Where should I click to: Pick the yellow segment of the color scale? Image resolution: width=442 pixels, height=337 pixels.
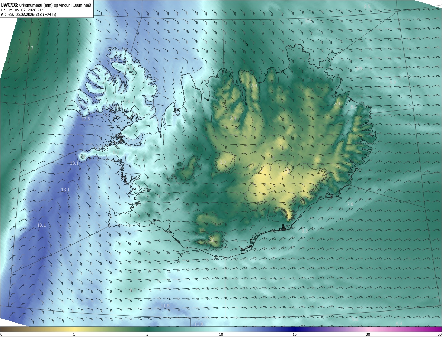tap(74, 329)
